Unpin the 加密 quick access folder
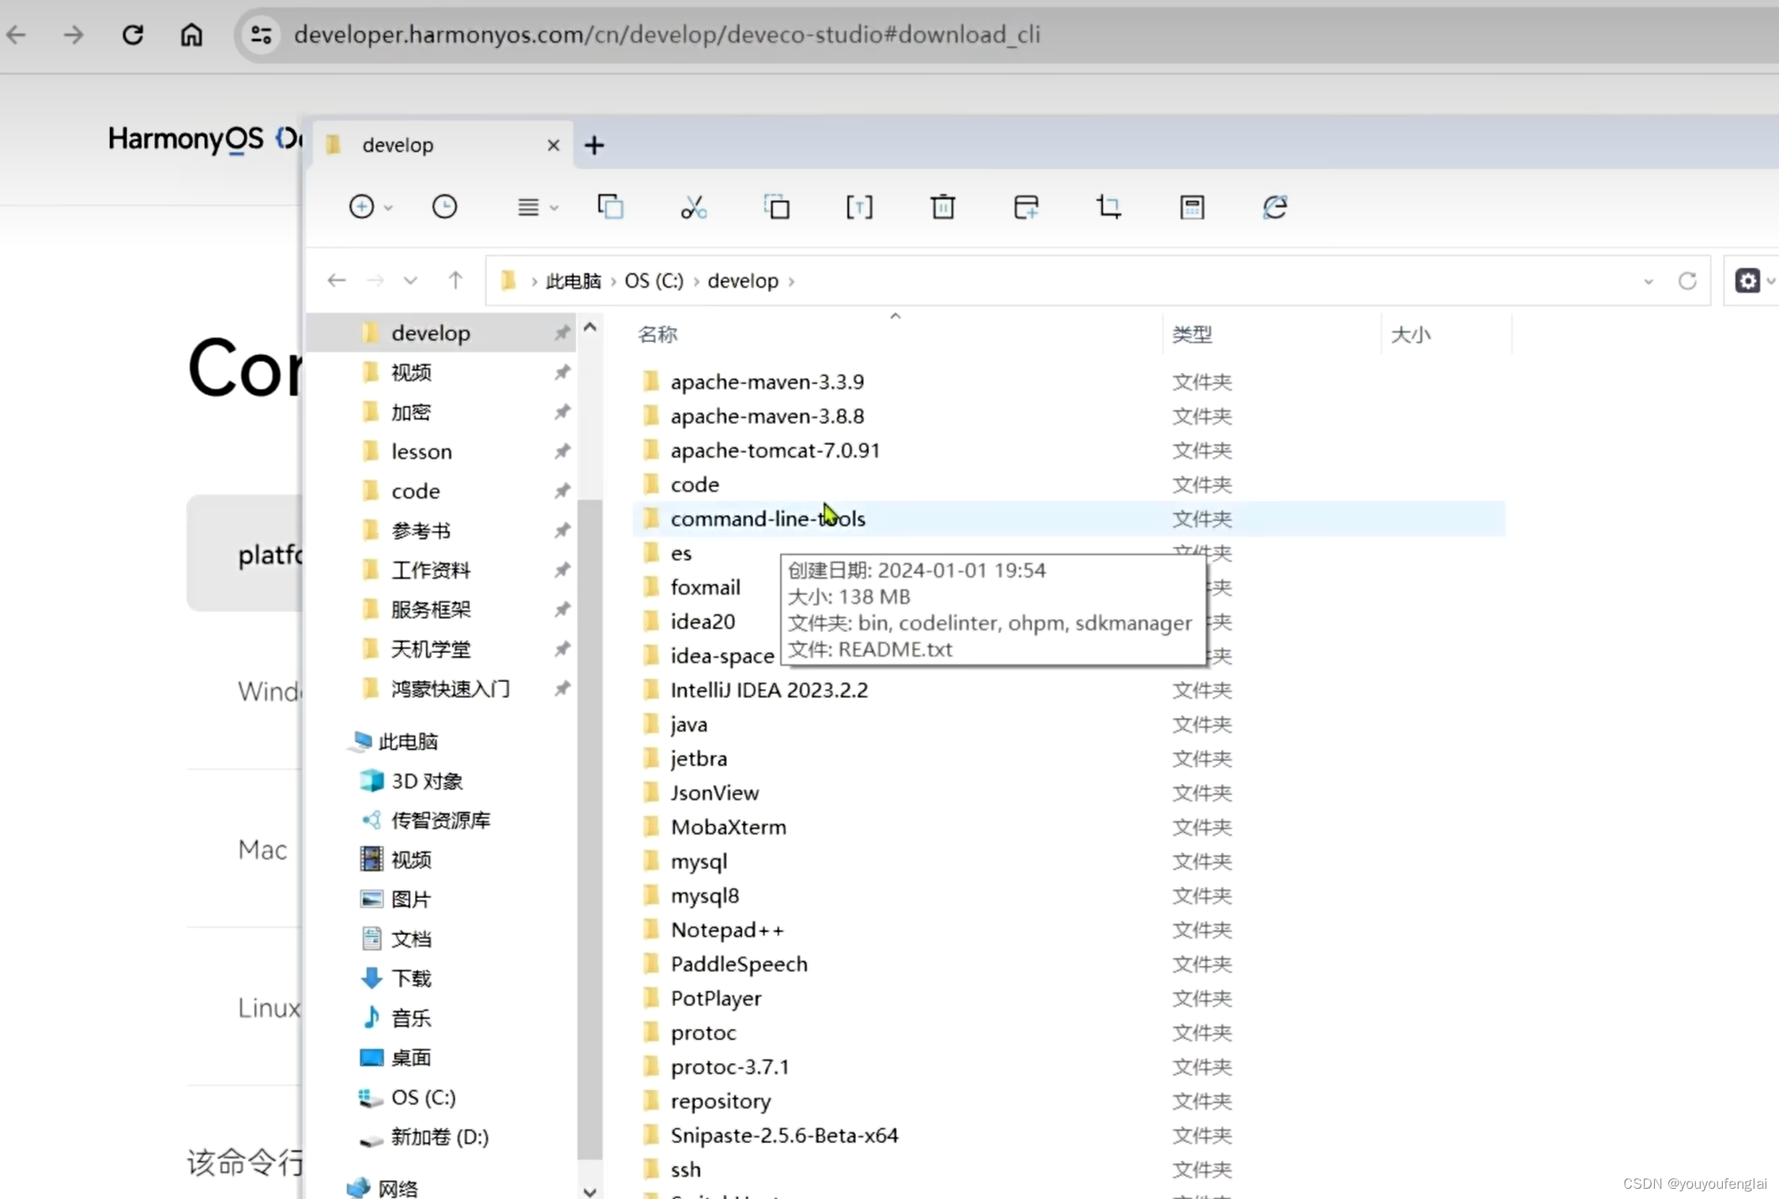The width and height of the screenshot is (1779, 1199). pyautogui.click(x=562, y=412)
